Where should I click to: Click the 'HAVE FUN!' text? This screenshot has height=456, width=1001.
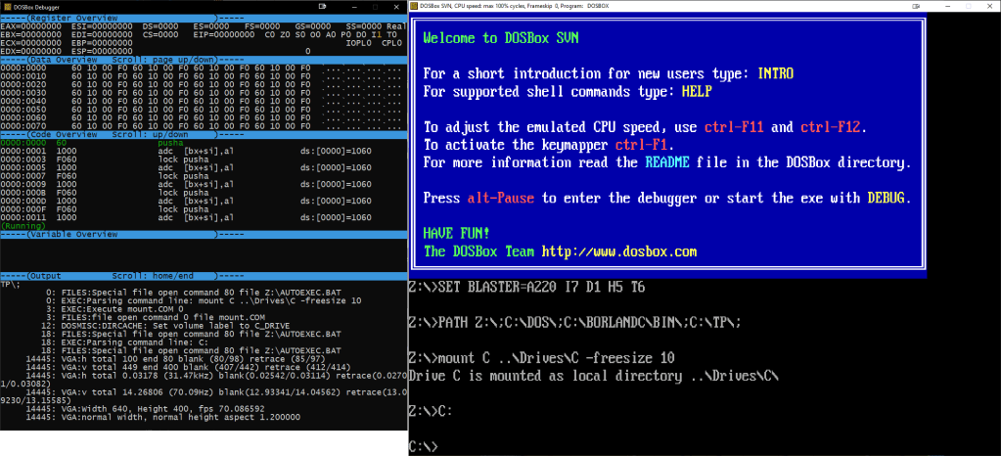[x=458, y=234]
